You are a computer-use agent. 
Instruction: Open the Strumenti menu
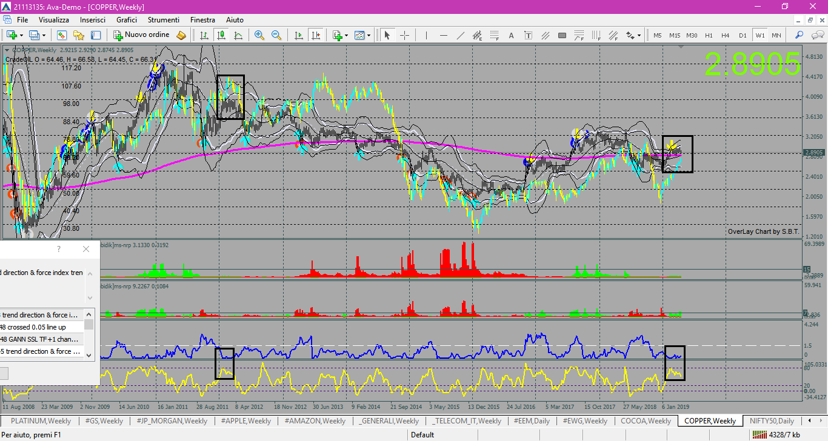(164, 20)
